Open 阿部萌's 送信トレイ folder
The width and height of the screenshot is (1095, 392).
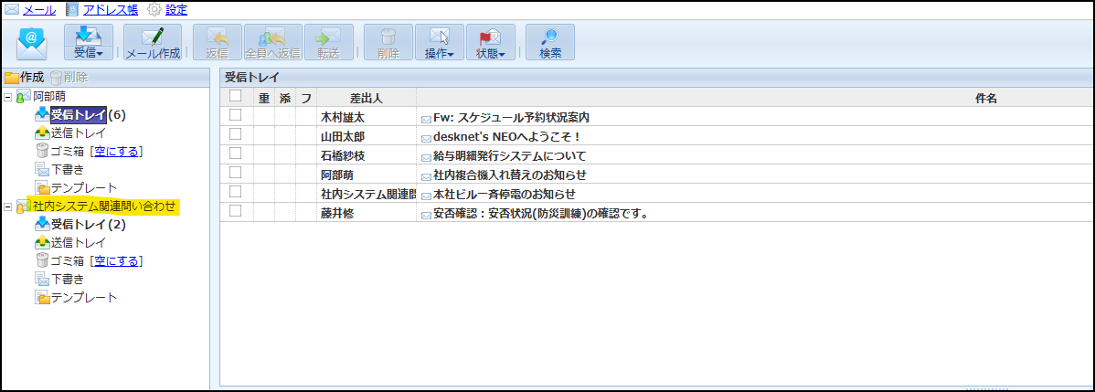coord(77,132)
